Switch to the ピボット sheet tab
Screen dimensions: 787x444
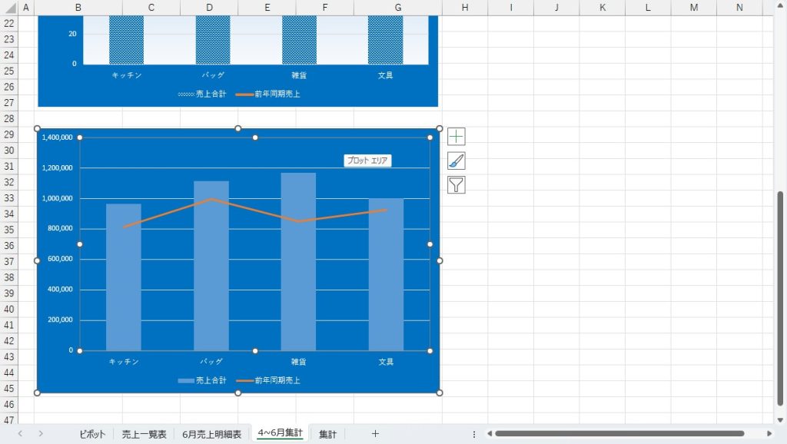click(x=92, y=434)
